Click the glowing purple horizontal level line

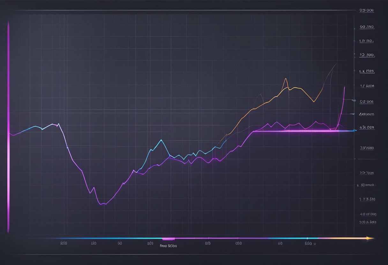click(294, 131)
